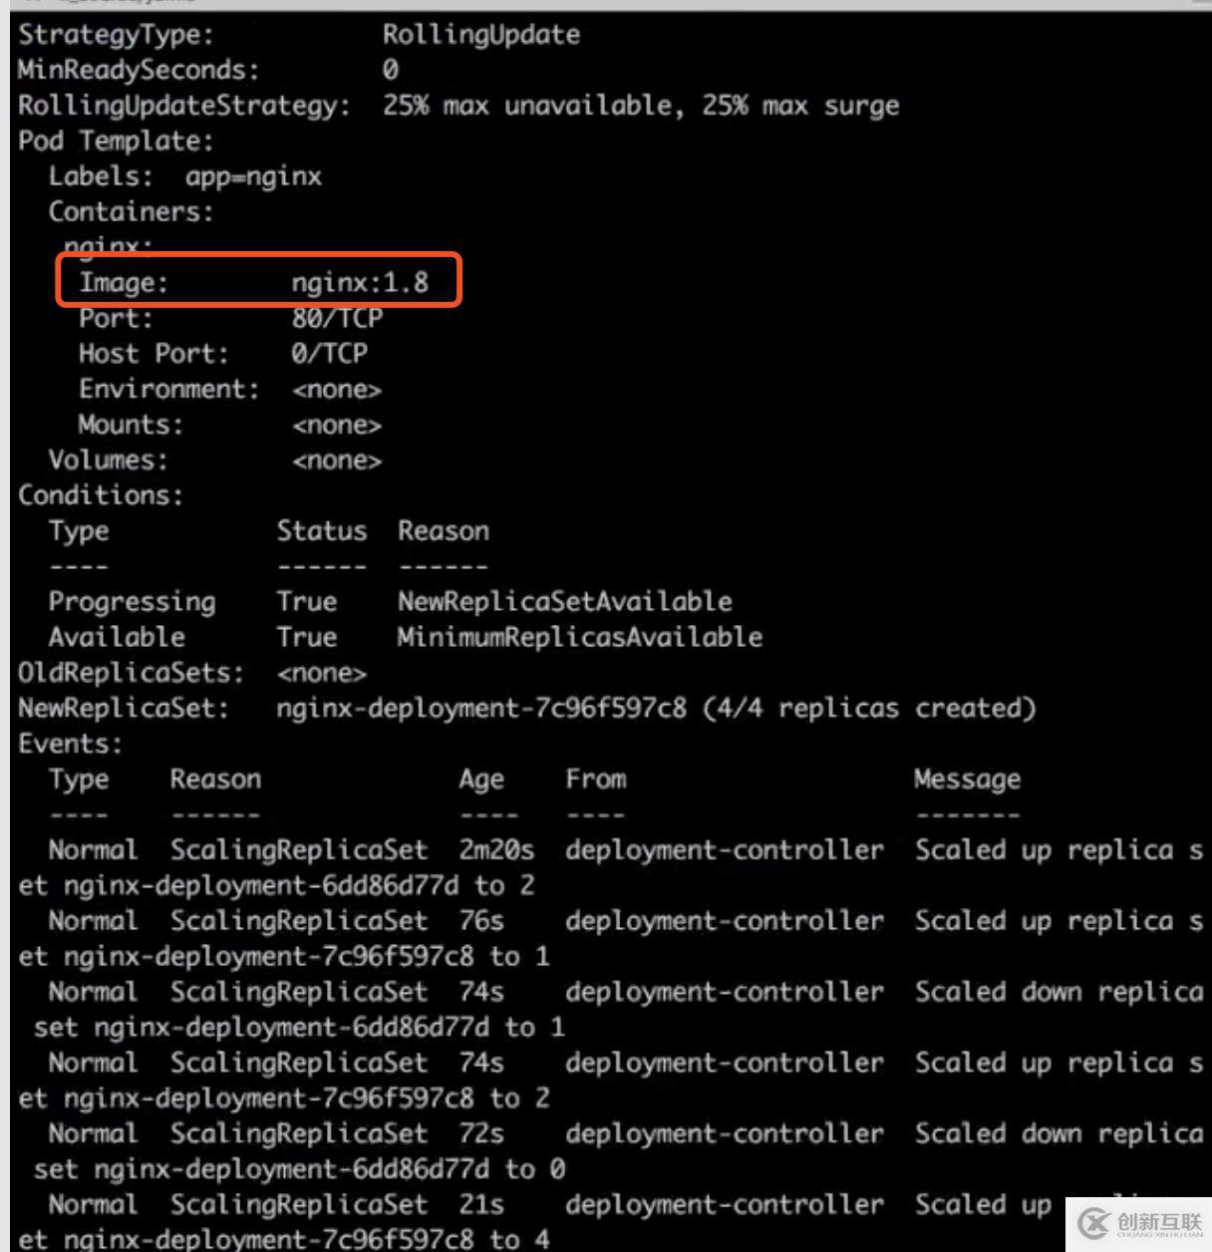Click the OldReplicaSets label
Screen dimensions: 1212x1252
(x=131, y=673)
